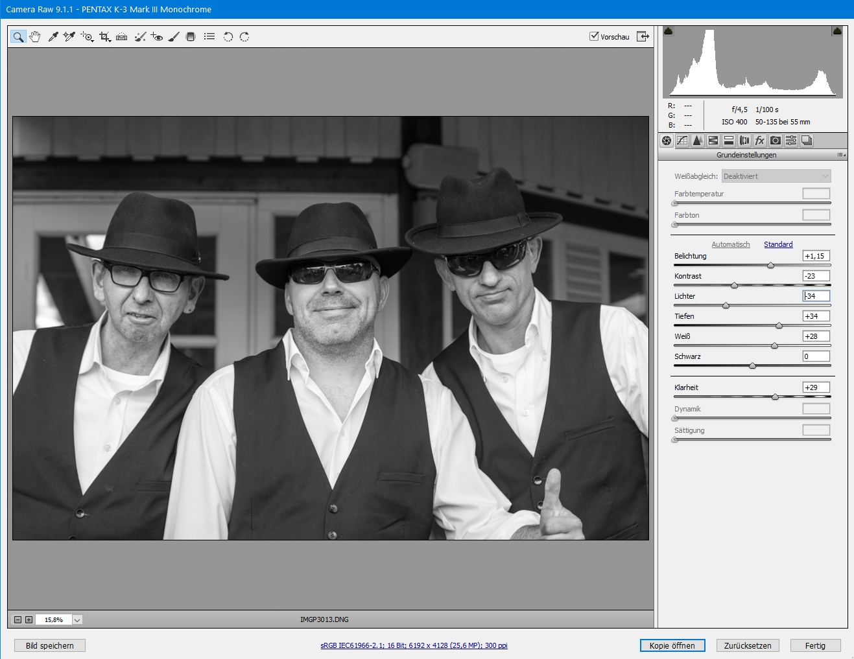
Task: Click the Belichtung value field
Action: tap(816, 256)
